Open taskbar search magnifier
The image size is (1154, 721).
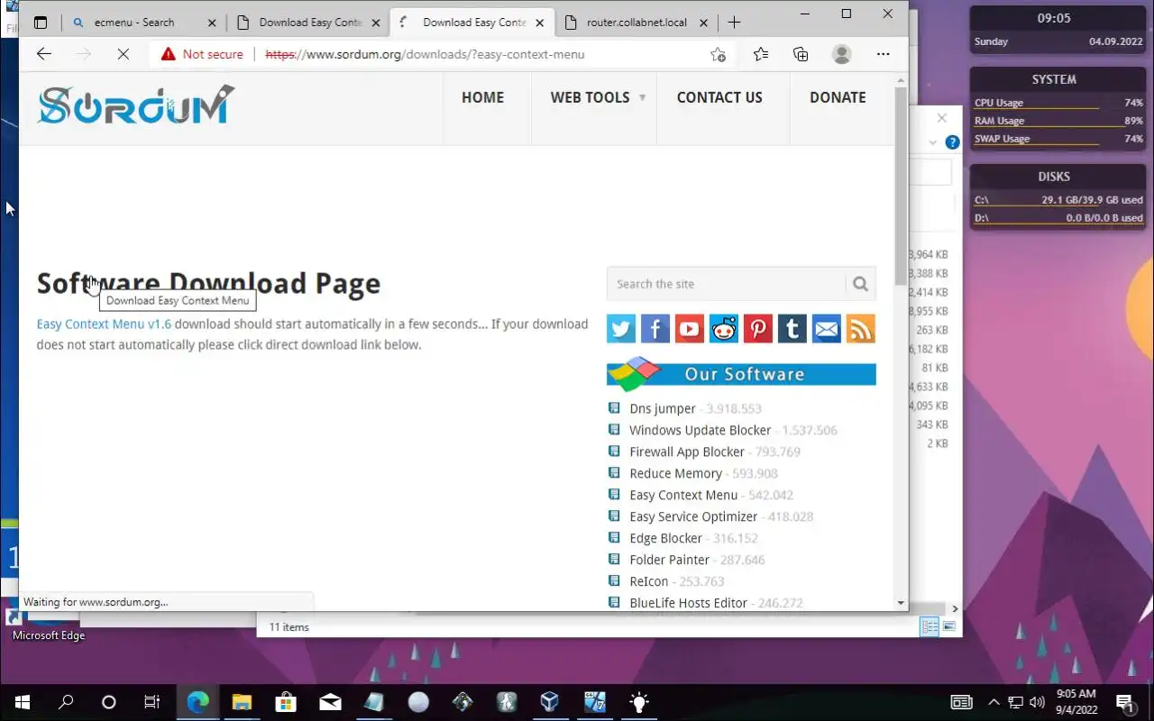point(66,702)
